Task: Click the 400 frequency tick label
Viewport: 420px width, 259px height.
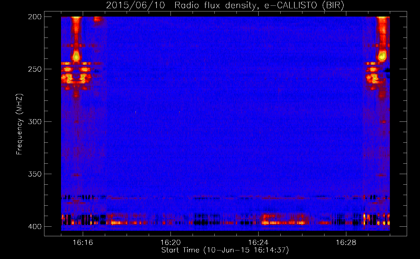Action: (35, 226)
